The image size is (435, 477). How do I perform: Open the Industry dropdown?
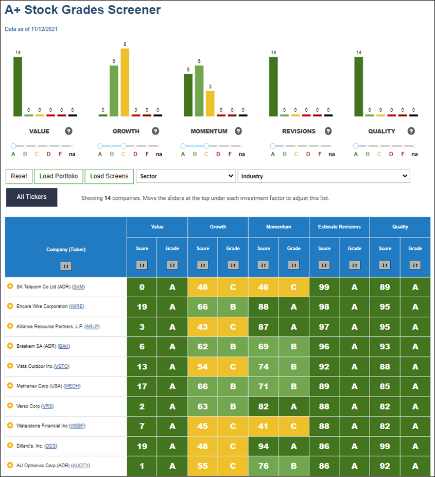coord(324,176)
